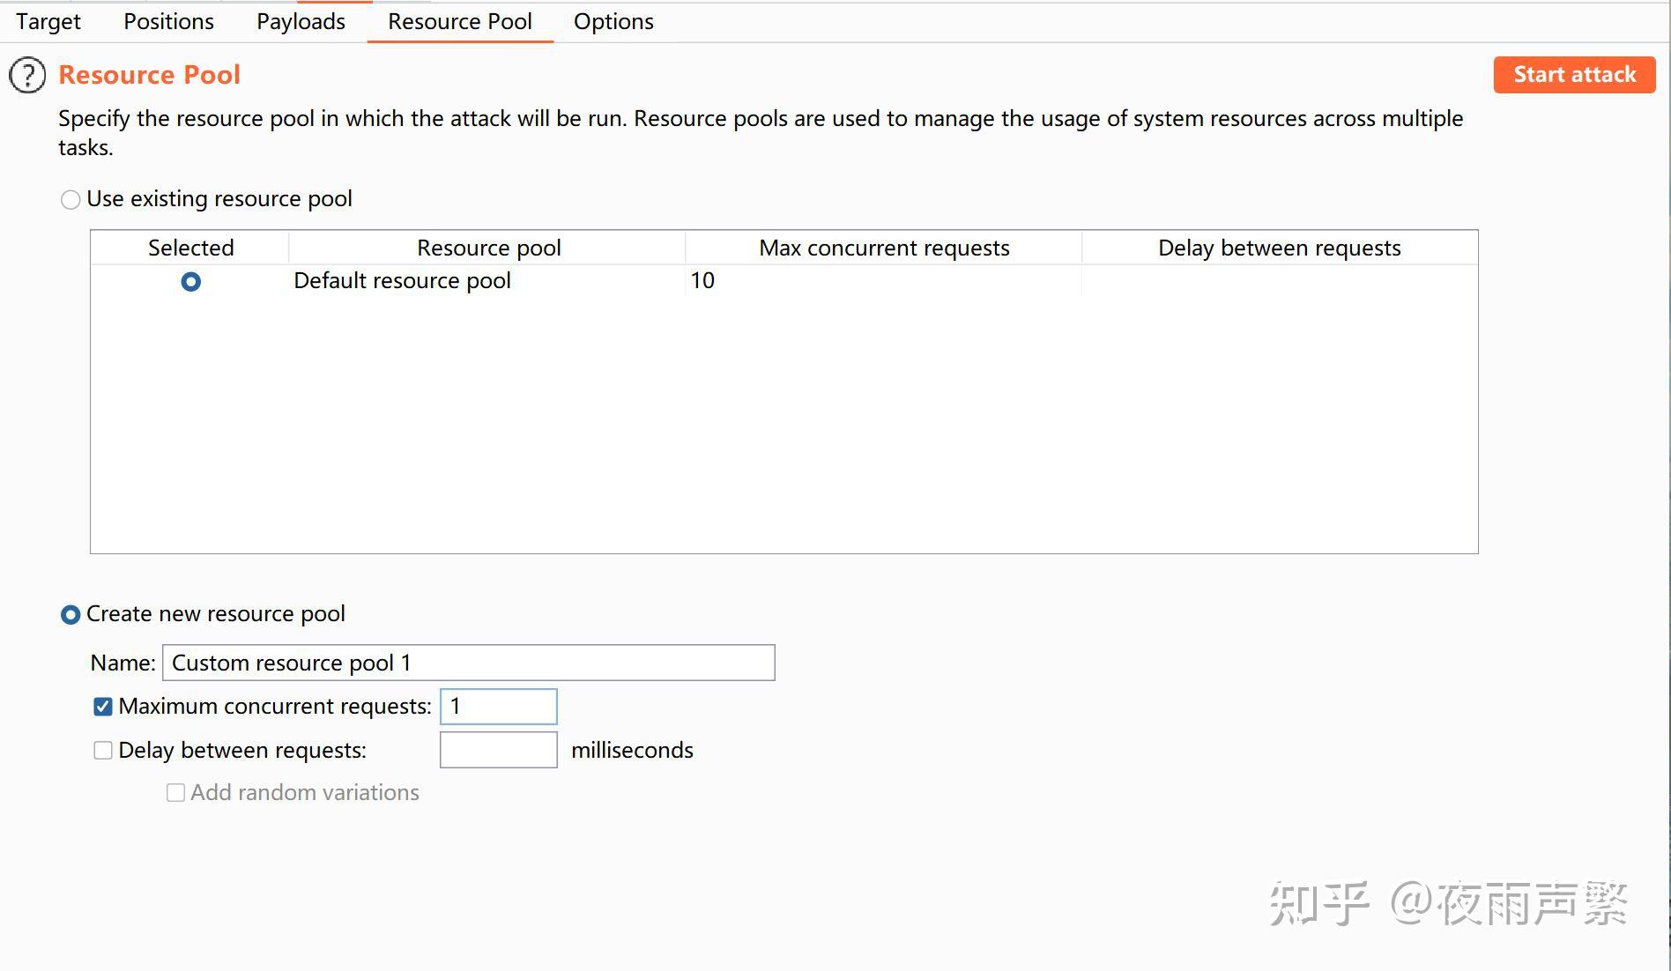The height and width of the screenshot is (971, 1671).
Task: Open the Options tab
Action: [613, 21]
